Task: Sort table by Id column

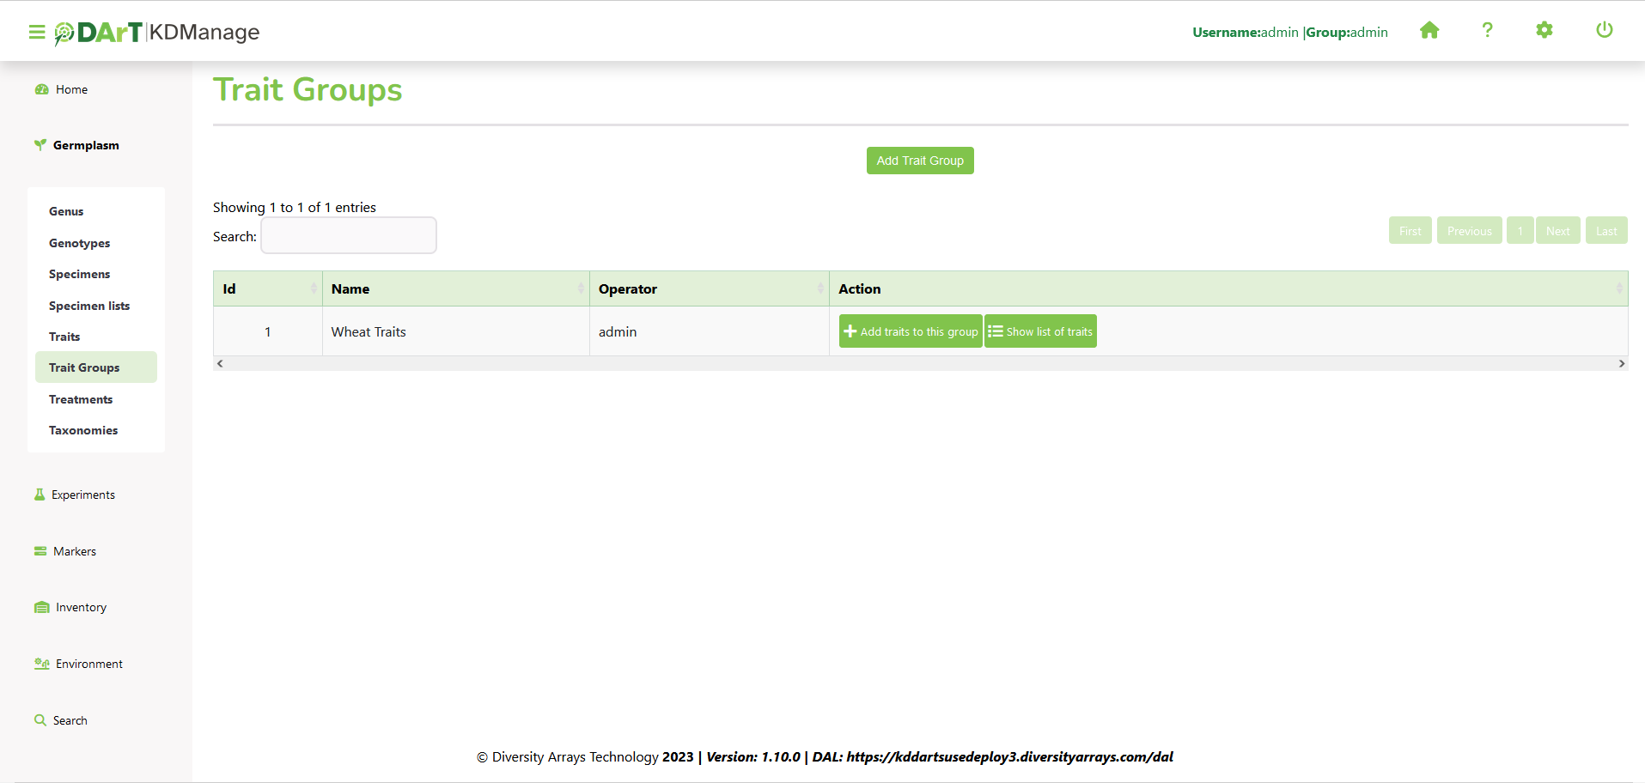Action: (268, 289)
